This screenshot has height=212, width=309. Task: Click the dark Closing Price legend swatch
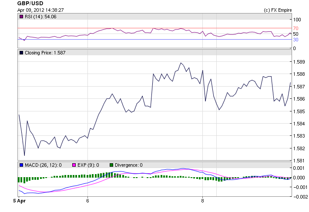tap(21, 53)
